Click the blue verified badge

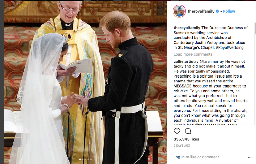(x=217, y=11)
